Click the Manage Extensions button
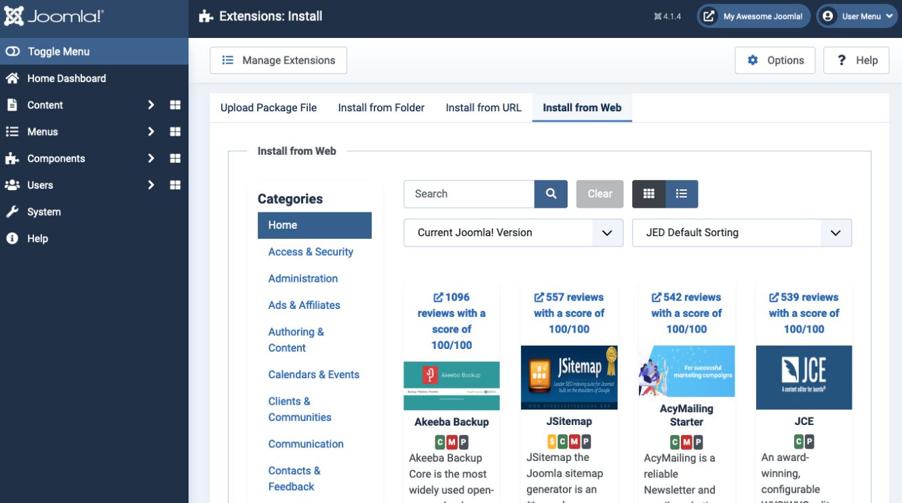The image size is (902, 503). click(278, 60)
